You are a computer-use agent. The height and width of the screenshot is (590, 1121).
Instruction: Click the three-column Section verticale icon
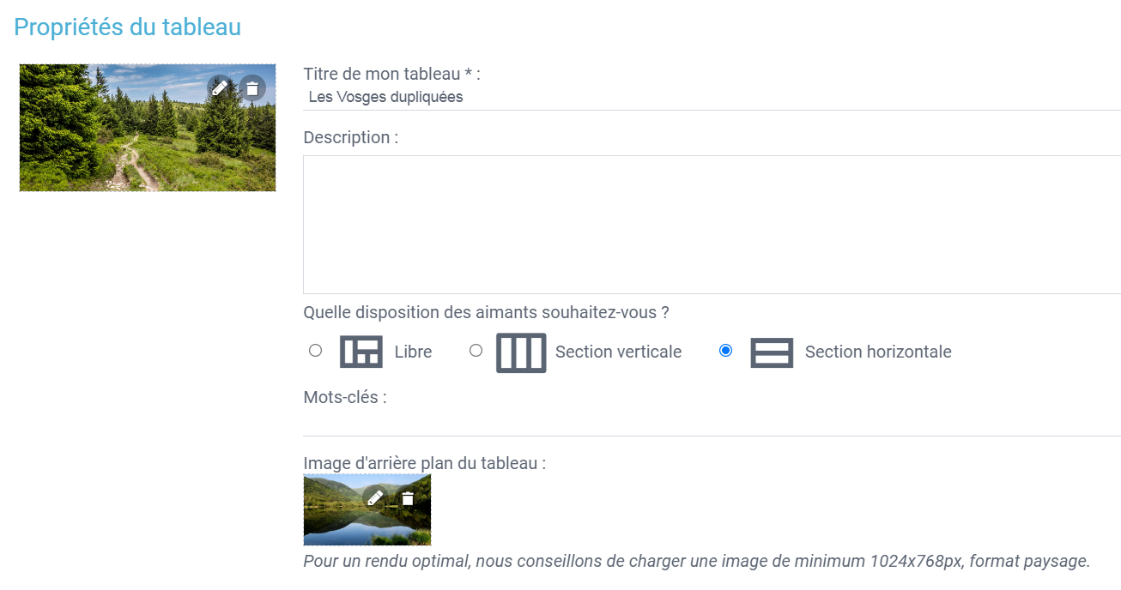tap(521, 352)
